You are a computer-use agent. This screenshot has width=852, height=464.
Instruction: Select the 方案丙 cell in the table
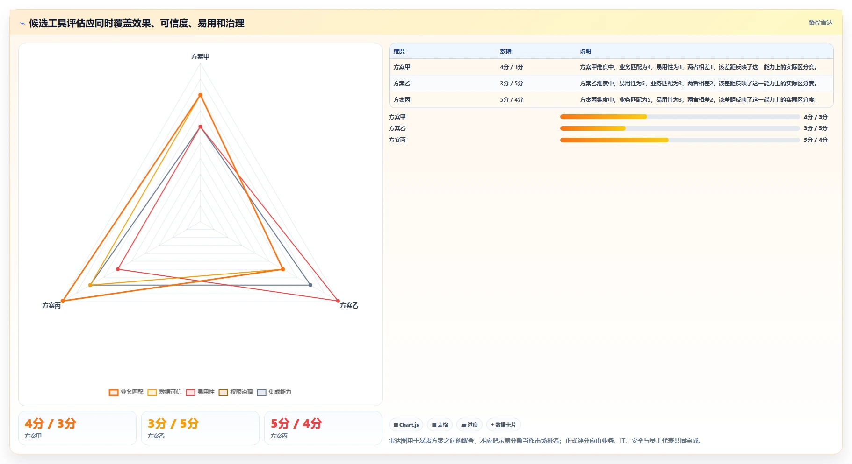tap(402, 100)
